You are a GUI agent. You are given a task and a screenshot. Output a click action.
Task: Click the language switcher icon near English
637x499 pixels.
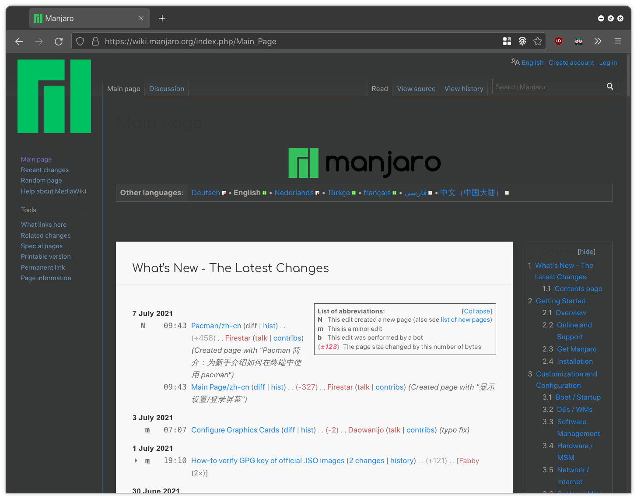coord(515,61)
